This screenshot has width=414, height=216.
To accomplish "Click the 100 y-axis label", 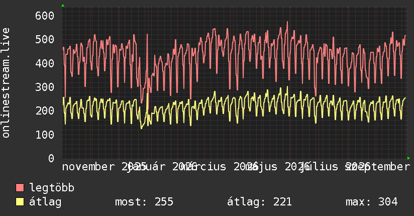I will [x=45, y=135].
